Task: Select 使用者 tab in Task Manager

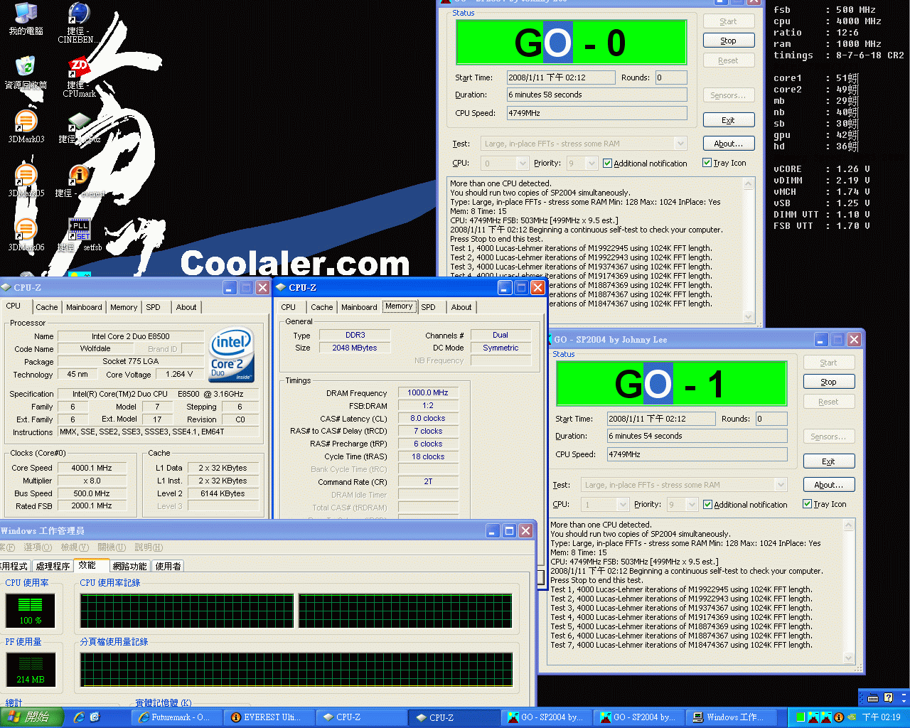Action: [168, 566]
